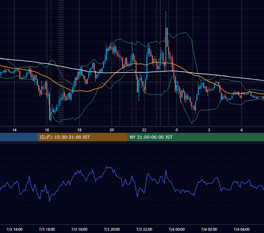
Task: Click the 7/3 18:00 time label
Action: coord(79,229)
